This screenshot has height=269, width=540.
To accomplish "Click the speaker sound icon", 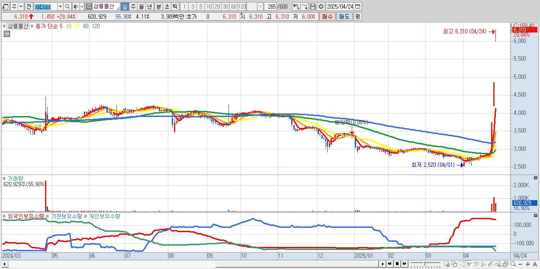I will click(76, 6).
